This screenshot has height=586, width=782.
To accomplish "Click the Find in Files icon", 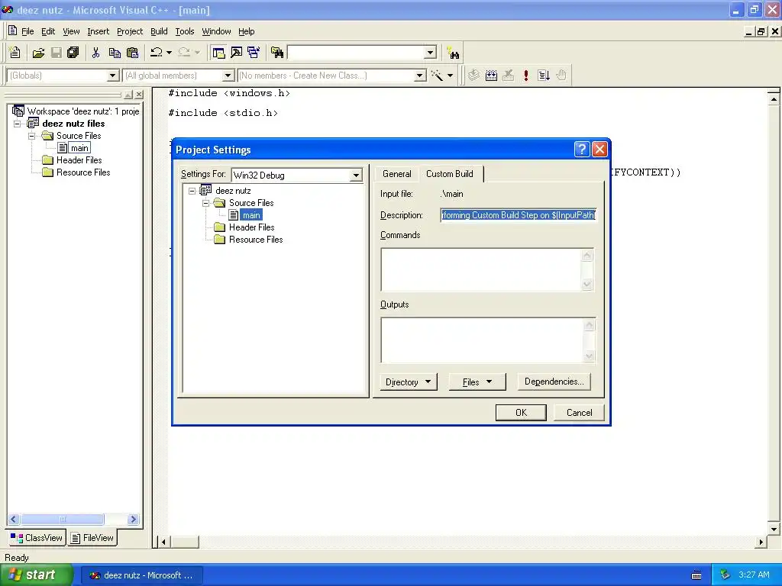I will coord(277,53).
